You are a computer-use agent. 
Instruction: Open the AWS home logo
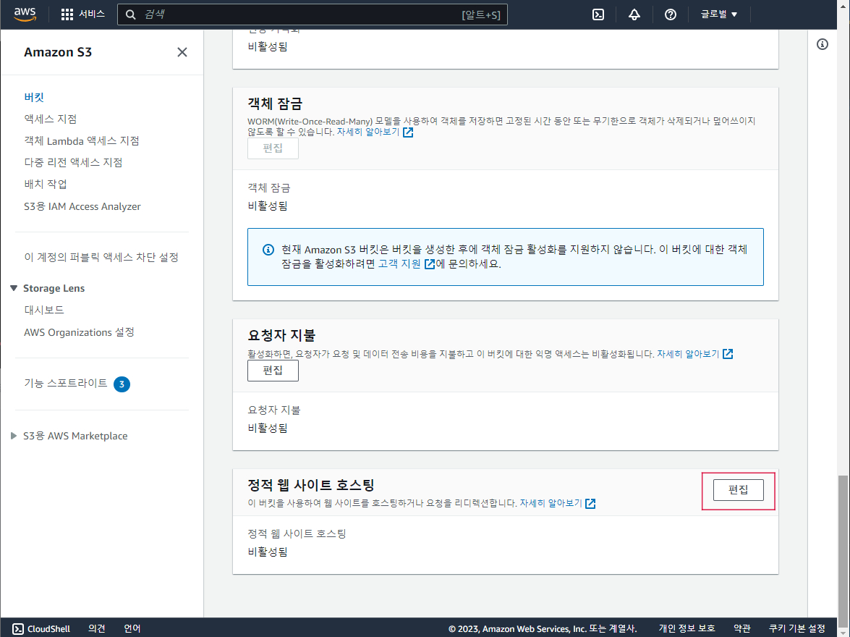pos(25,14)
